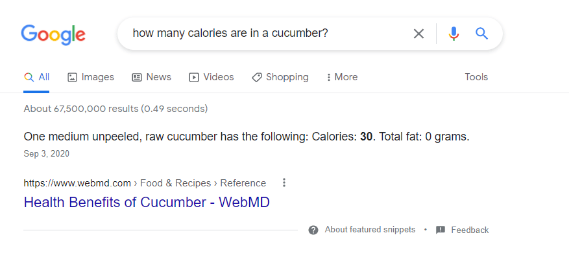
Task: Click the Google logo
Action: [53, 35]
